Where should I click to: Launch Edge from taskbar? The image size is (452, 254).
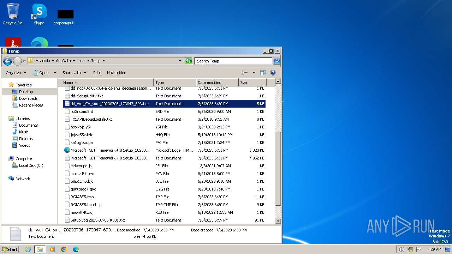click(x=76, y=249)
